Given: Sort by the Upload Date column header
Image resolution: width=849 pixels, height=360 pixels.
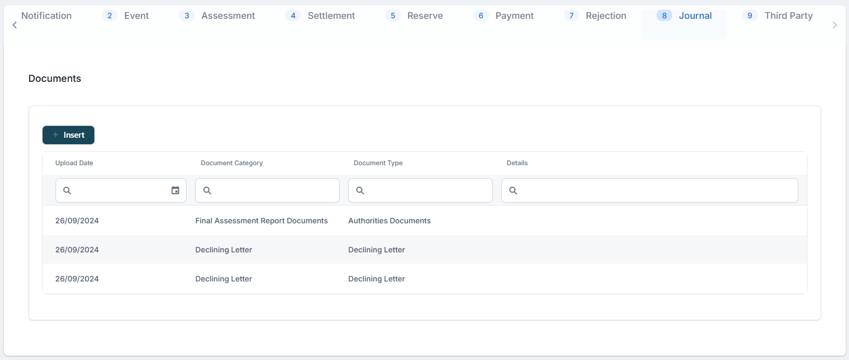Looking at the screenshot, I should (x=74, y=163).
